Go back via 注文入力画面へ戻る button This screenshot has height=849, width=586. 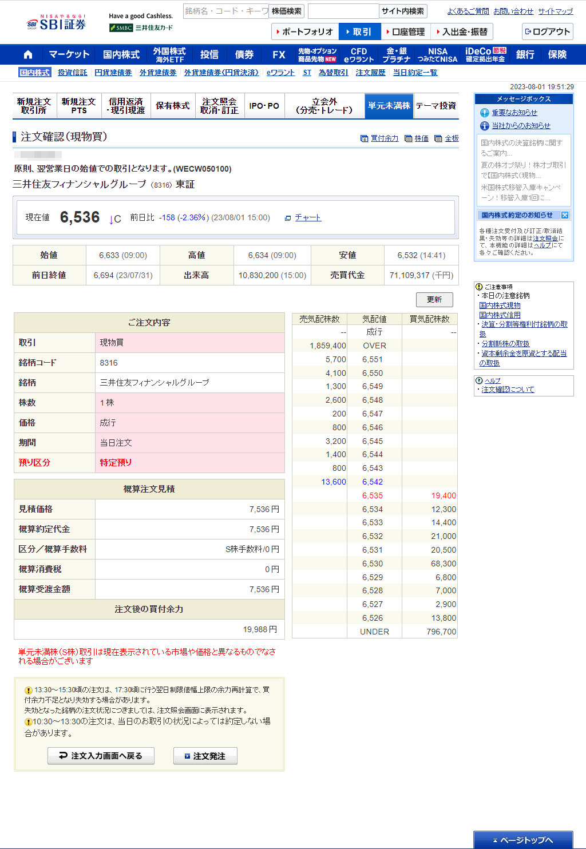point(101,756)
